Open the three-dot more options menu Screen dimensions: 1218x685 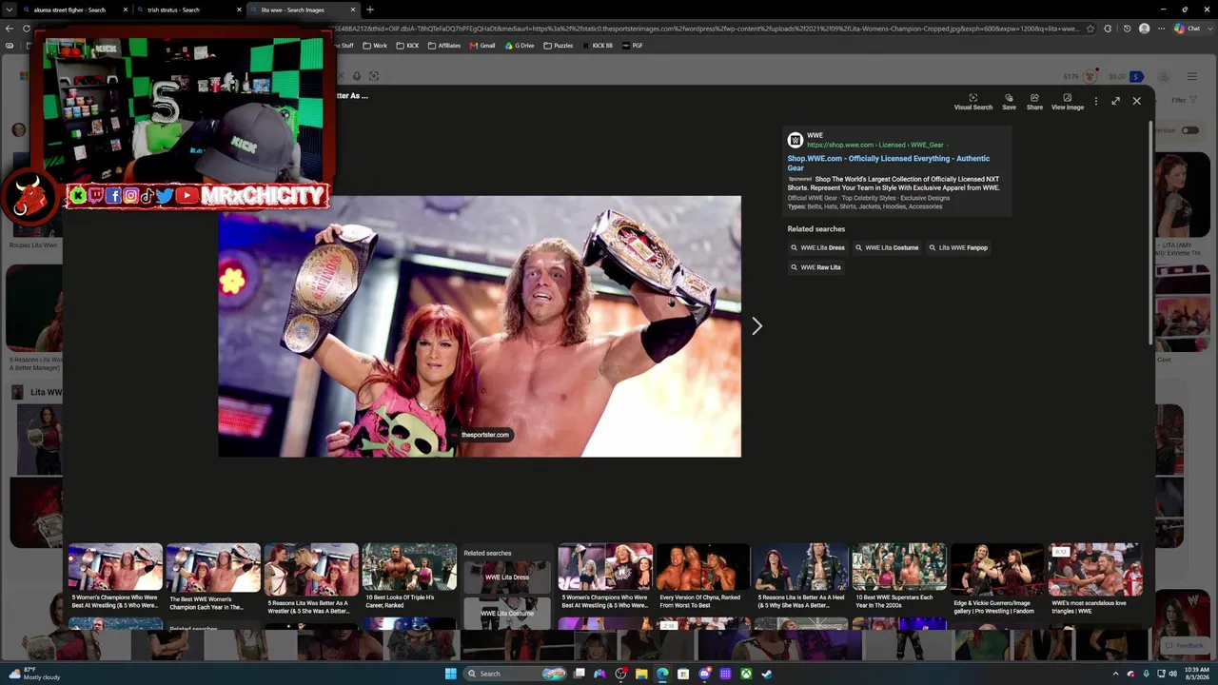1096,101
